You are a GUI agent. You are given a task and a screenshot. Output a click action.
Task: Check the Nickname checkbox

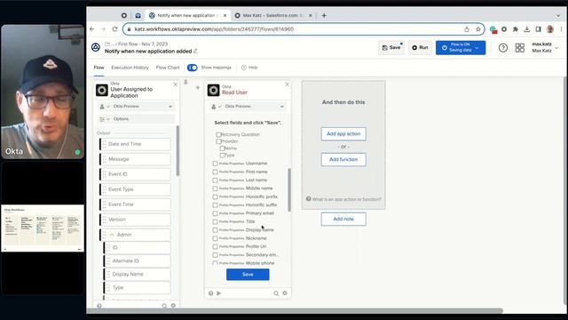click(215, 238)
